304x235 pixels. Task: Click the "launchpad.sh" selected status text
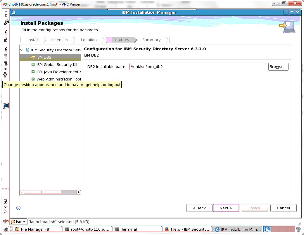[59, 222]
